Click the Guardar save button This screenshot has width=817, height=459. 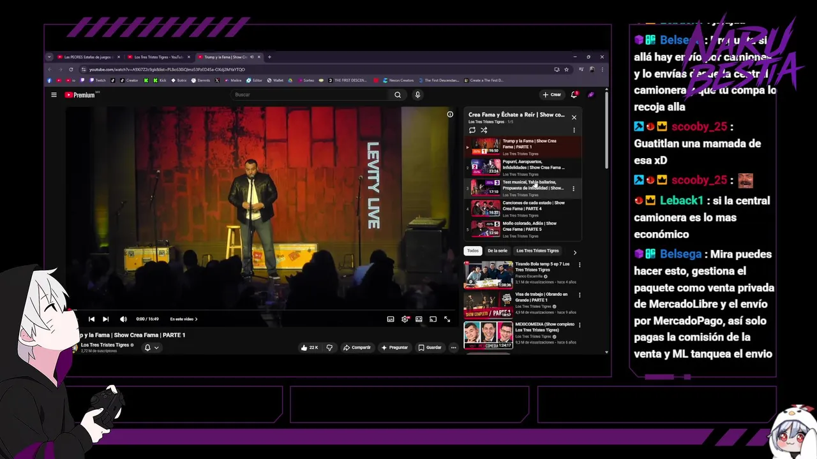(430, 347)
